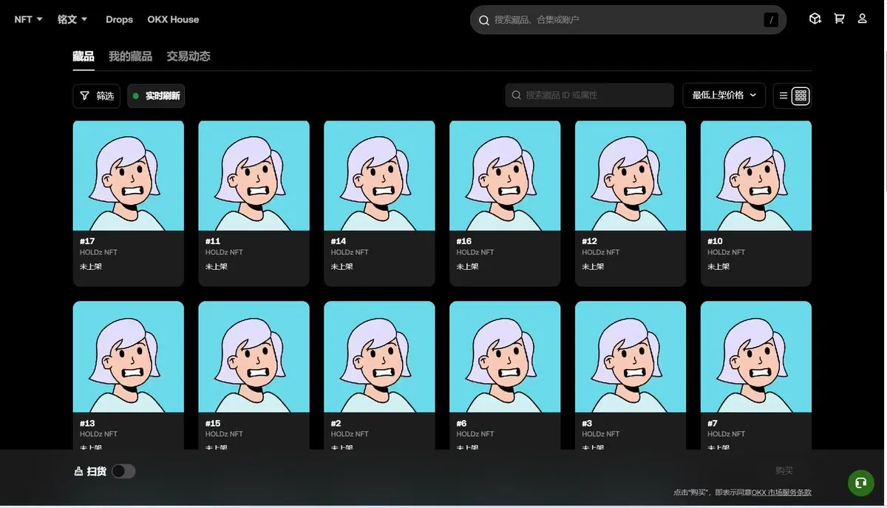887x508 pixels.
Task: Switch to the 交易动态 tab
Action: click(x=188, y=56)
